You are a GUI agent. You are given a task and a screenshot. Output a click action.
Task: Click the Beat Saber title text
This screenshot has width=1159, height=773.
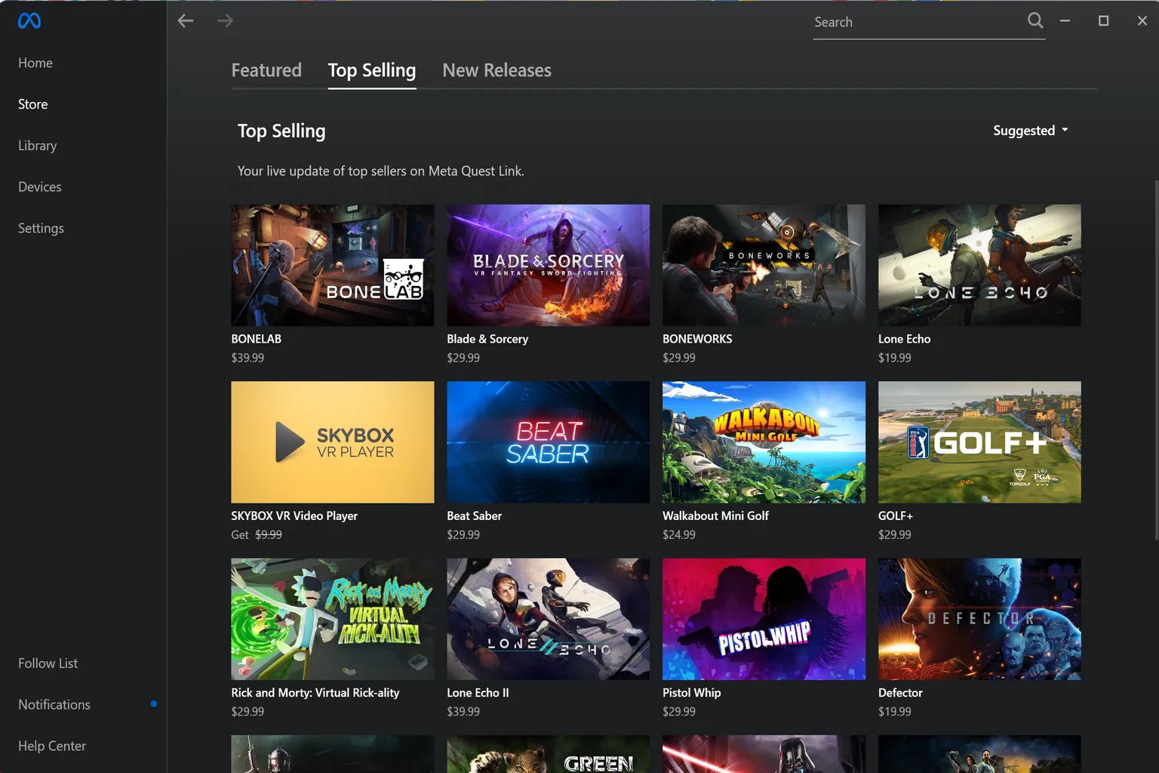point(474,516)
